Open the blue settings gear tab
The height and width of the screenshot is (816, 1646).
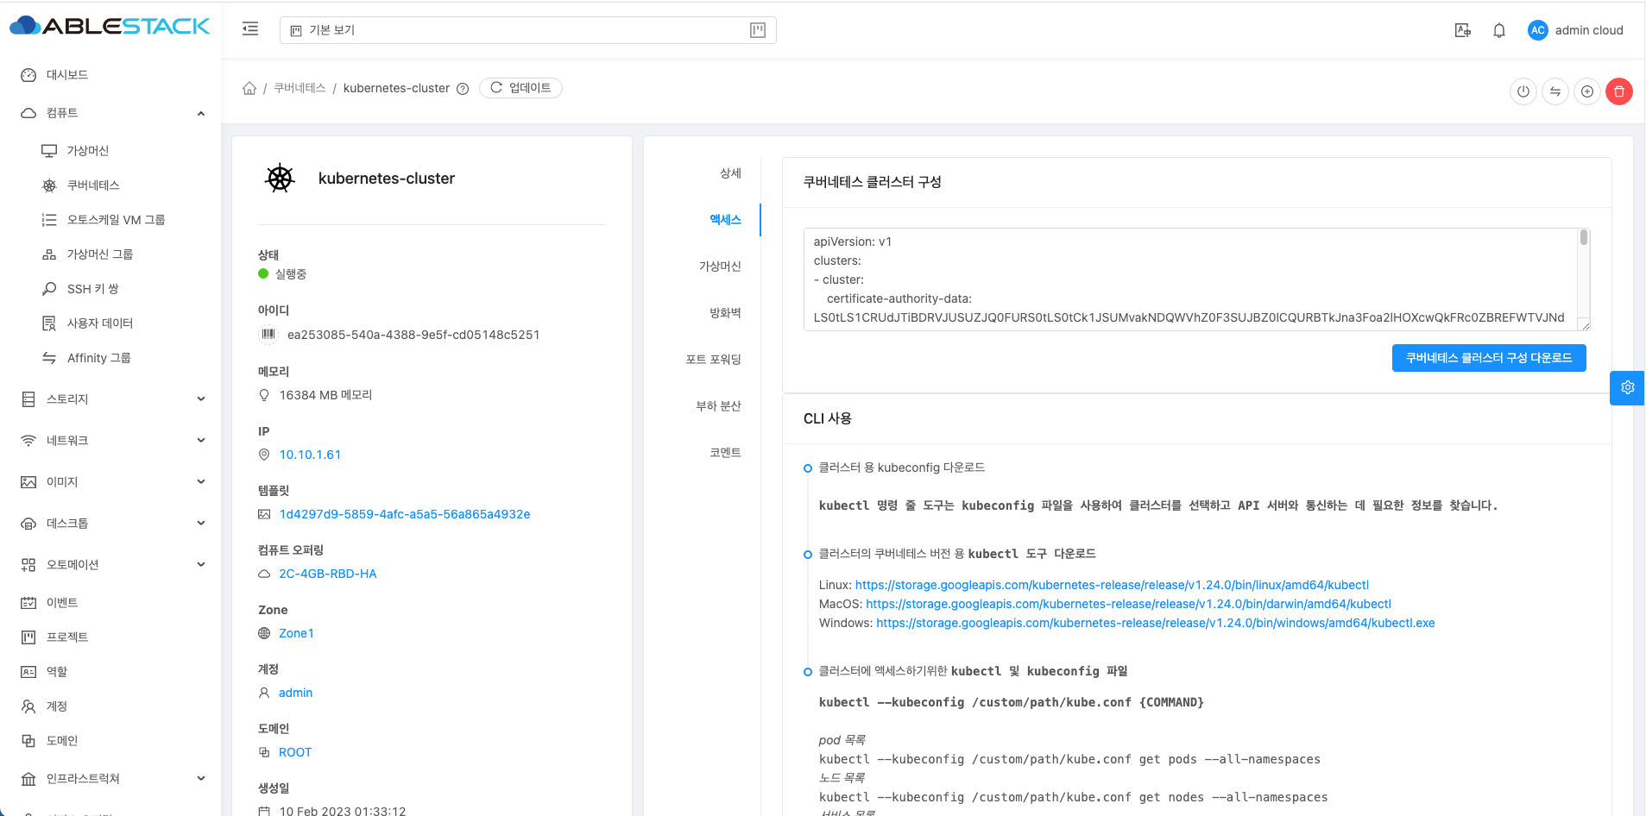click(x=1627, y=388)
